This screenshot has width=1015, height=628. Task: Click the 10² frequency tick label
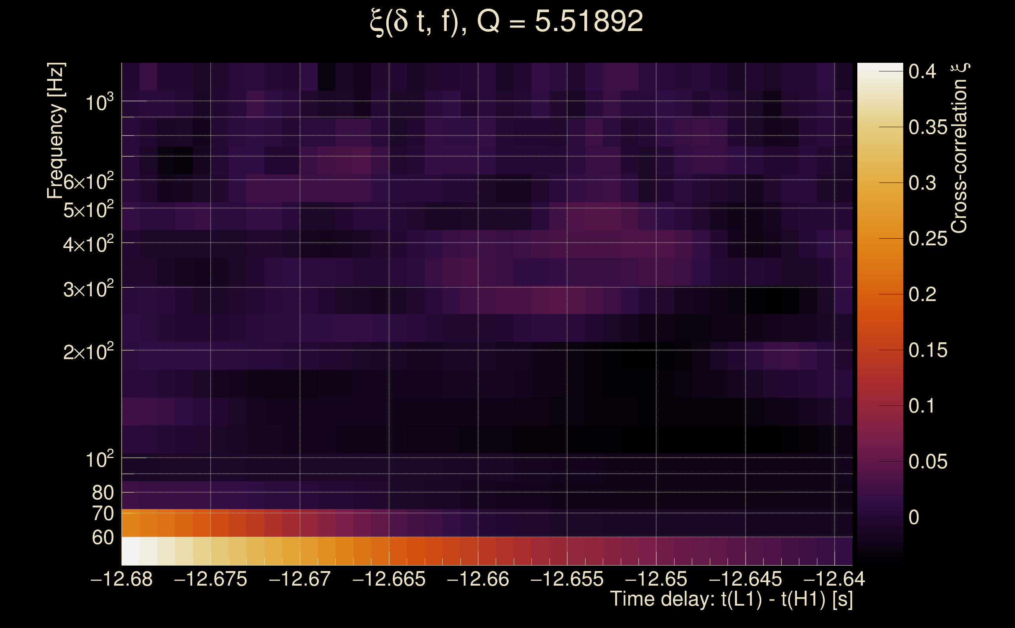pyautogui.click(x=99, y=459)
